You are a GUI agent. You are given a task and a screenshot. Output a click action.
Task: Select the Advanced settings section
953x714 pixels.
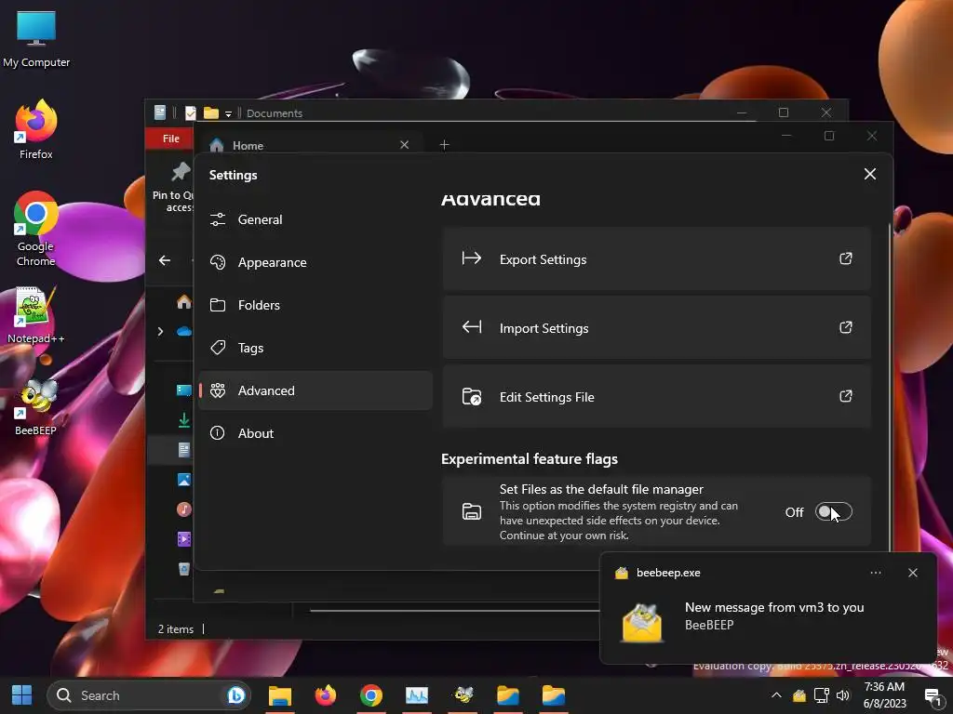click(x=315, y=390)
